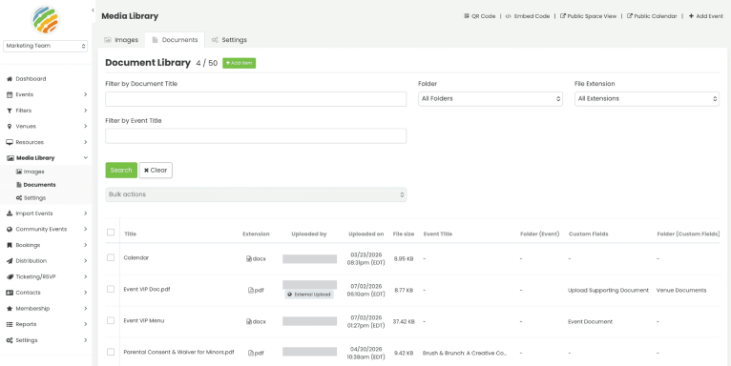731x366 pixels.
Task: Expand the Venues menu chevron
Action: tap(85, 126)
